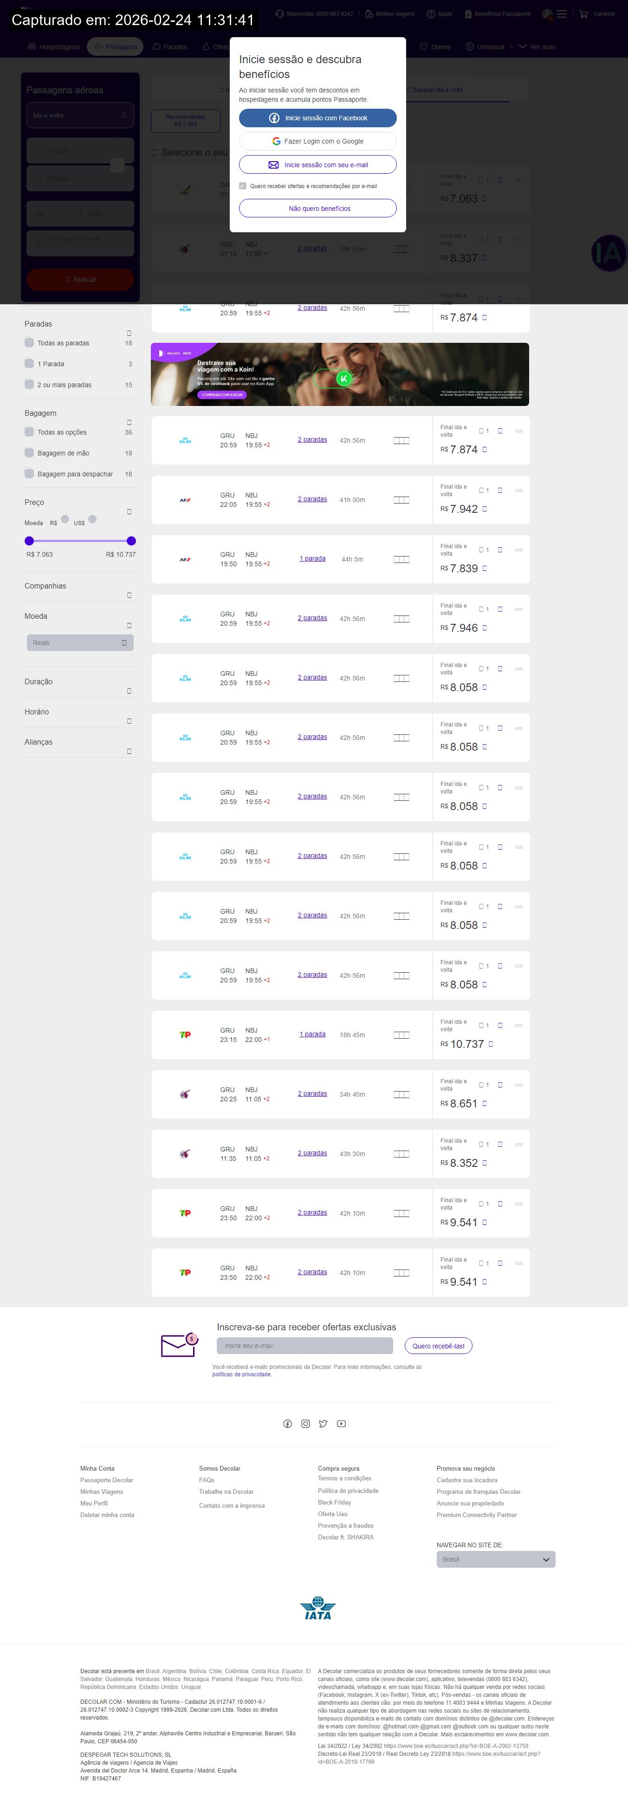
Task: Enable 'Bagagem de mão' filter checkbox
Action: (x=29, y=453)
